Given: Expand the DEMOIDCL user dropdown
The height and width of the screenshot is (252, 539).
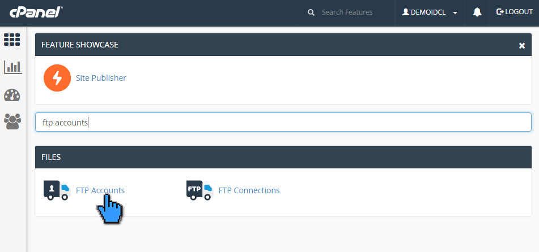Looking at the screenshot, I should point(429,12).
